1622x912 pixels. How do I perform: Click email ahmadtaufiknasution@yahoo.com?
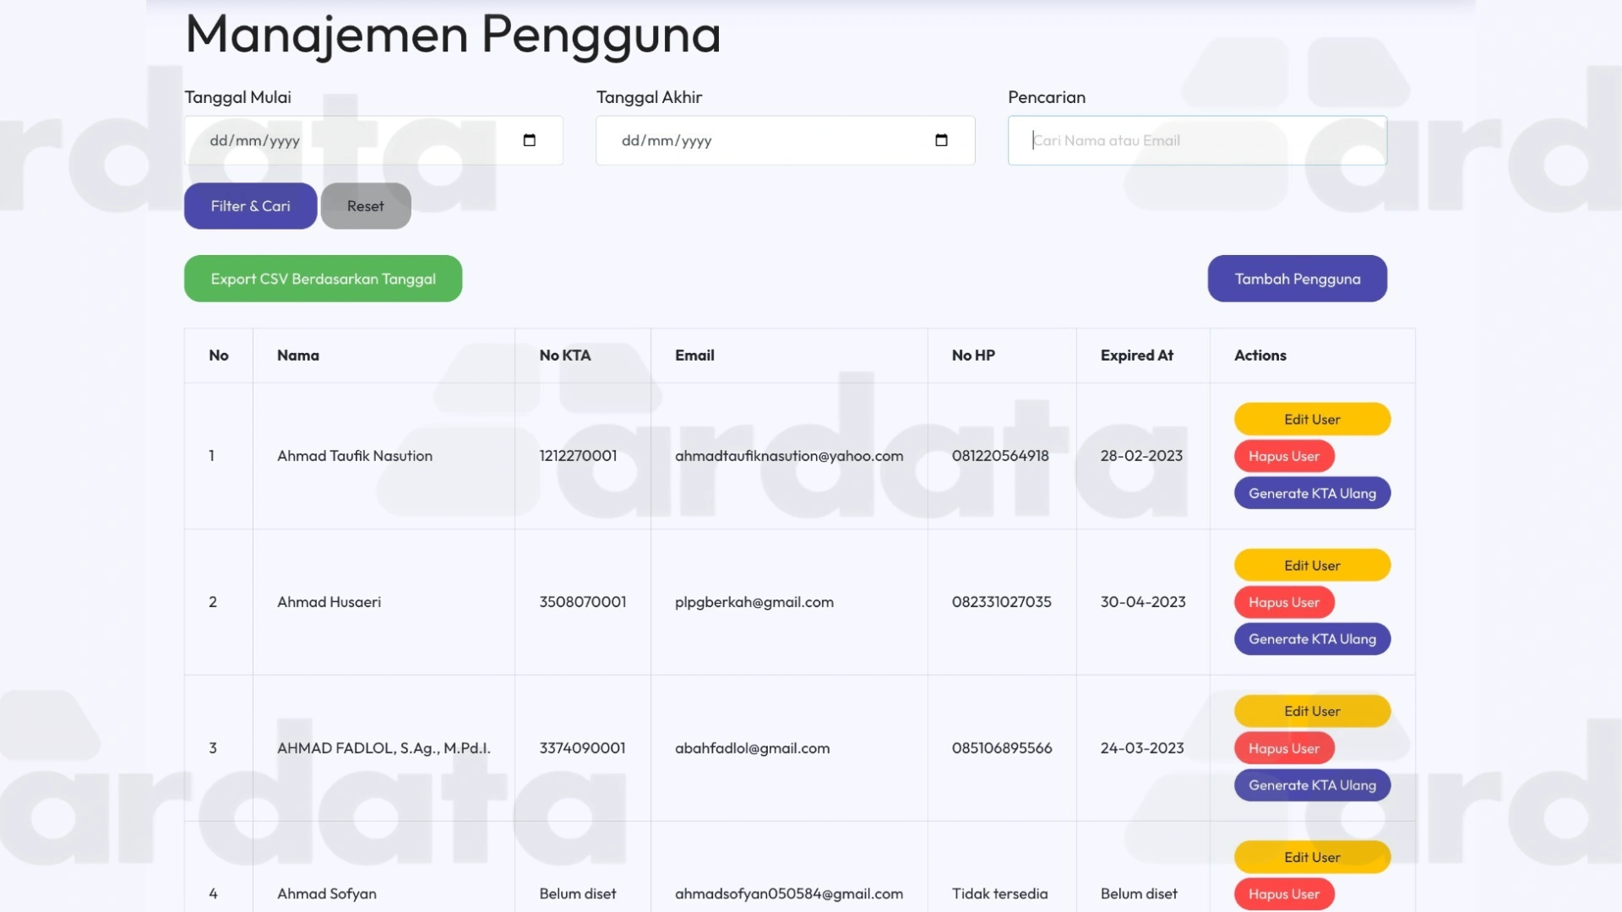click(789, 456)
